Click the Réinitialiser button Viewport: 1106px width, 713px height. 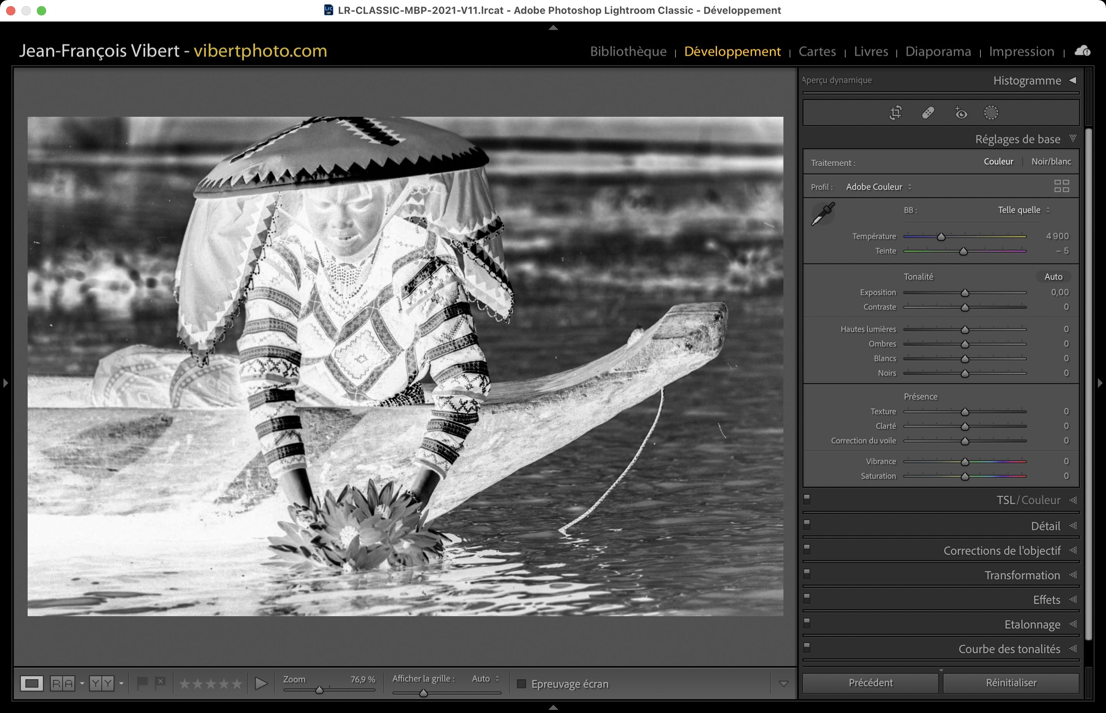[x=1011, y=682]
